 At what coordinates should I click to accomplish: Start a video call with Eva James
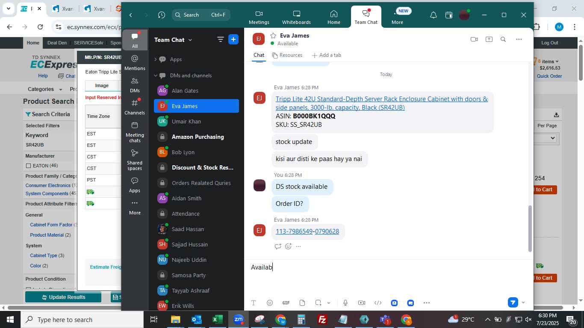click(474, 39)
